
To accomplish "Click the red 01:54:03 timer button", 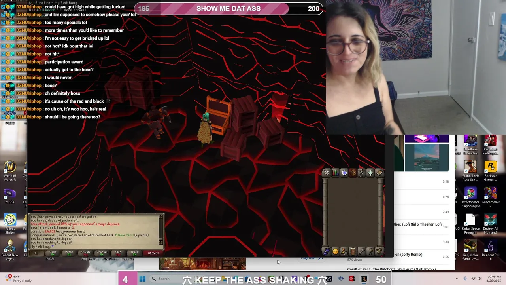I will [153, 253].
